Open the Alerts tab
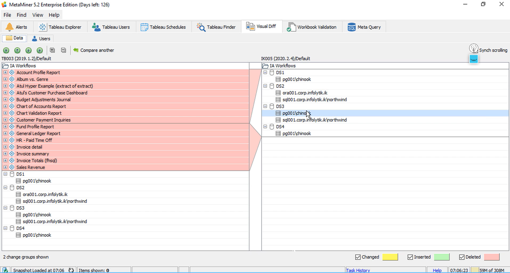 tap(17, 27)
